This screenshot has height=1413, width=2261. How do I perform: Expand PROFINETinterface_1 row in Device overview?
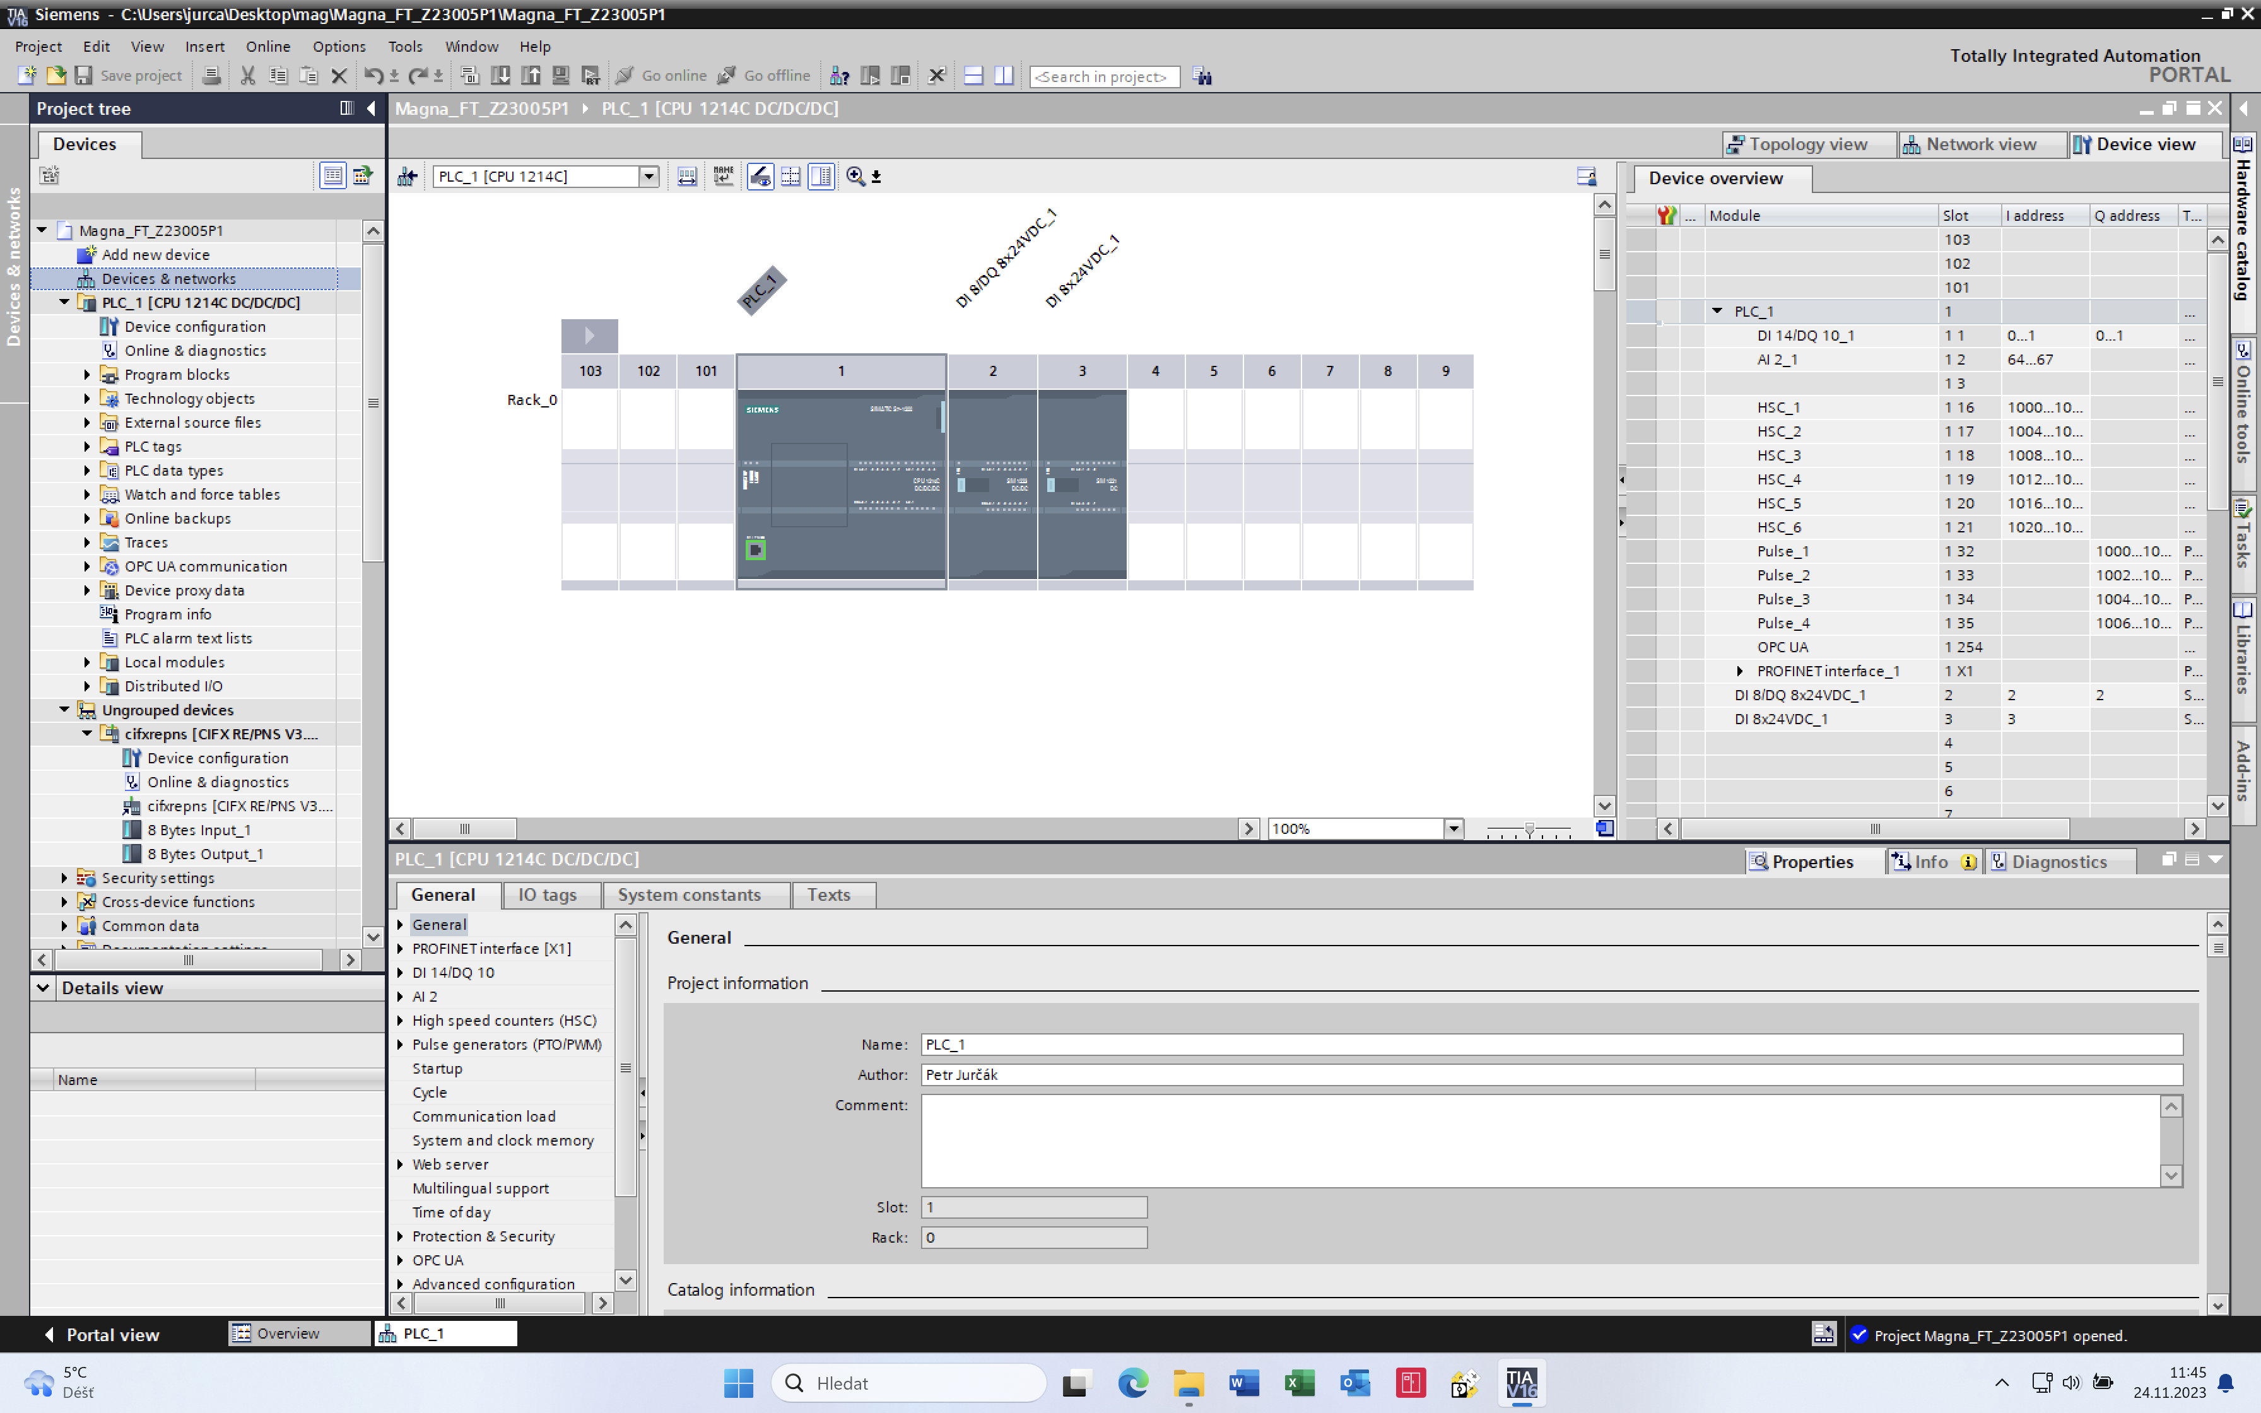point(1740,671)
